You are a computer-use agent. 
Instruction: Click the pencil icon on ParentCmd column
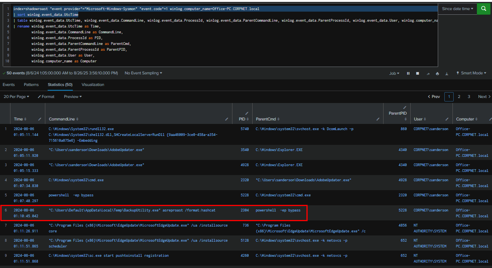pos(378,119)
